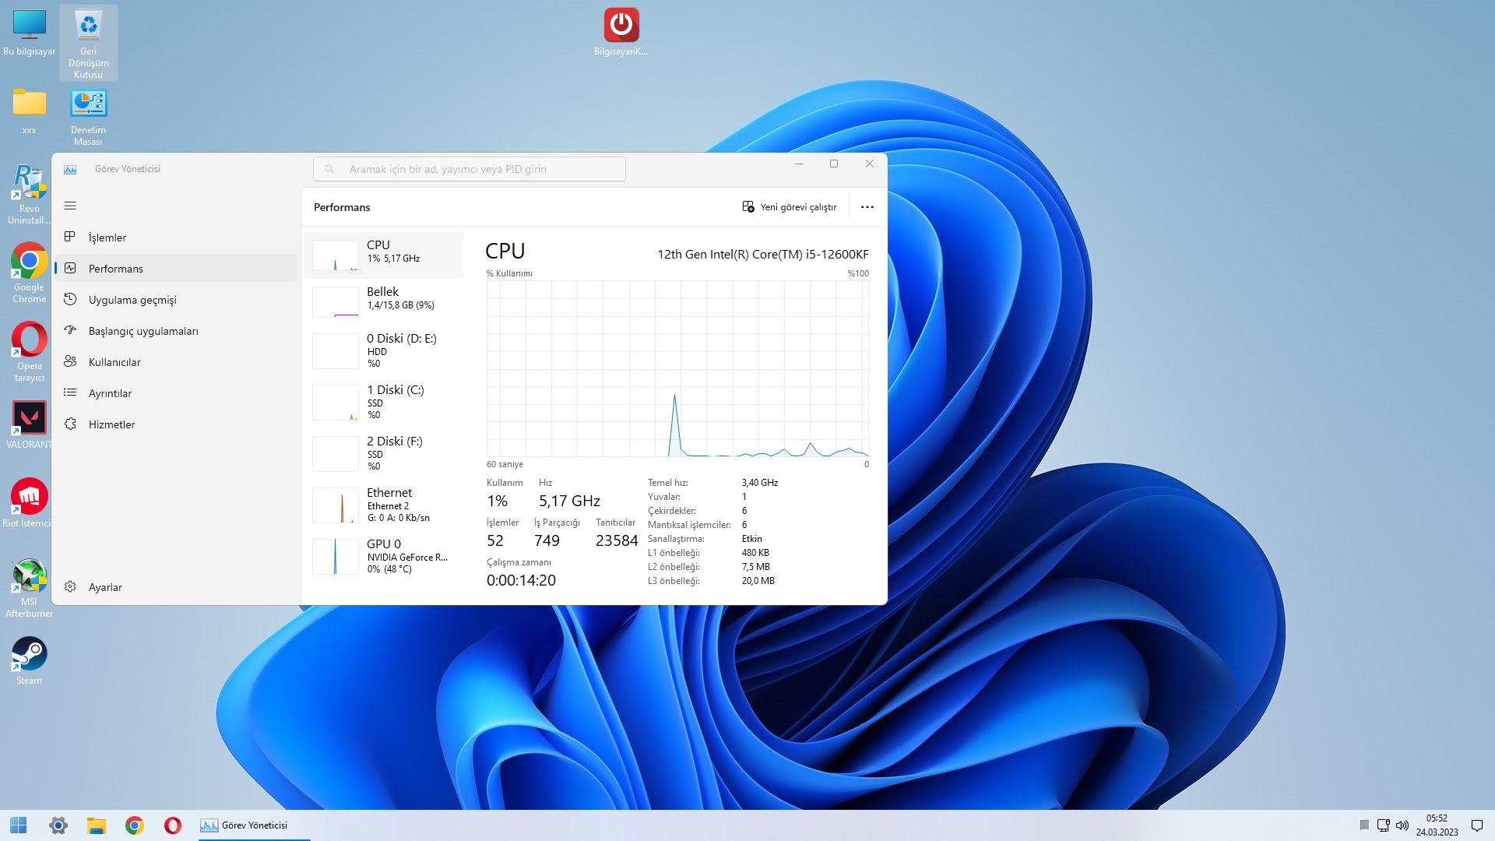Toggle the hamburger navigation menu
This screenshot has height=841, width=1495.
coord(70,206)
